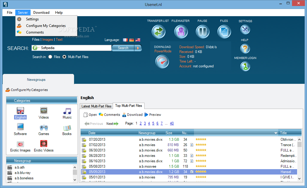
Task: Click the Open file toolbar item
Action: coord(90,115)
